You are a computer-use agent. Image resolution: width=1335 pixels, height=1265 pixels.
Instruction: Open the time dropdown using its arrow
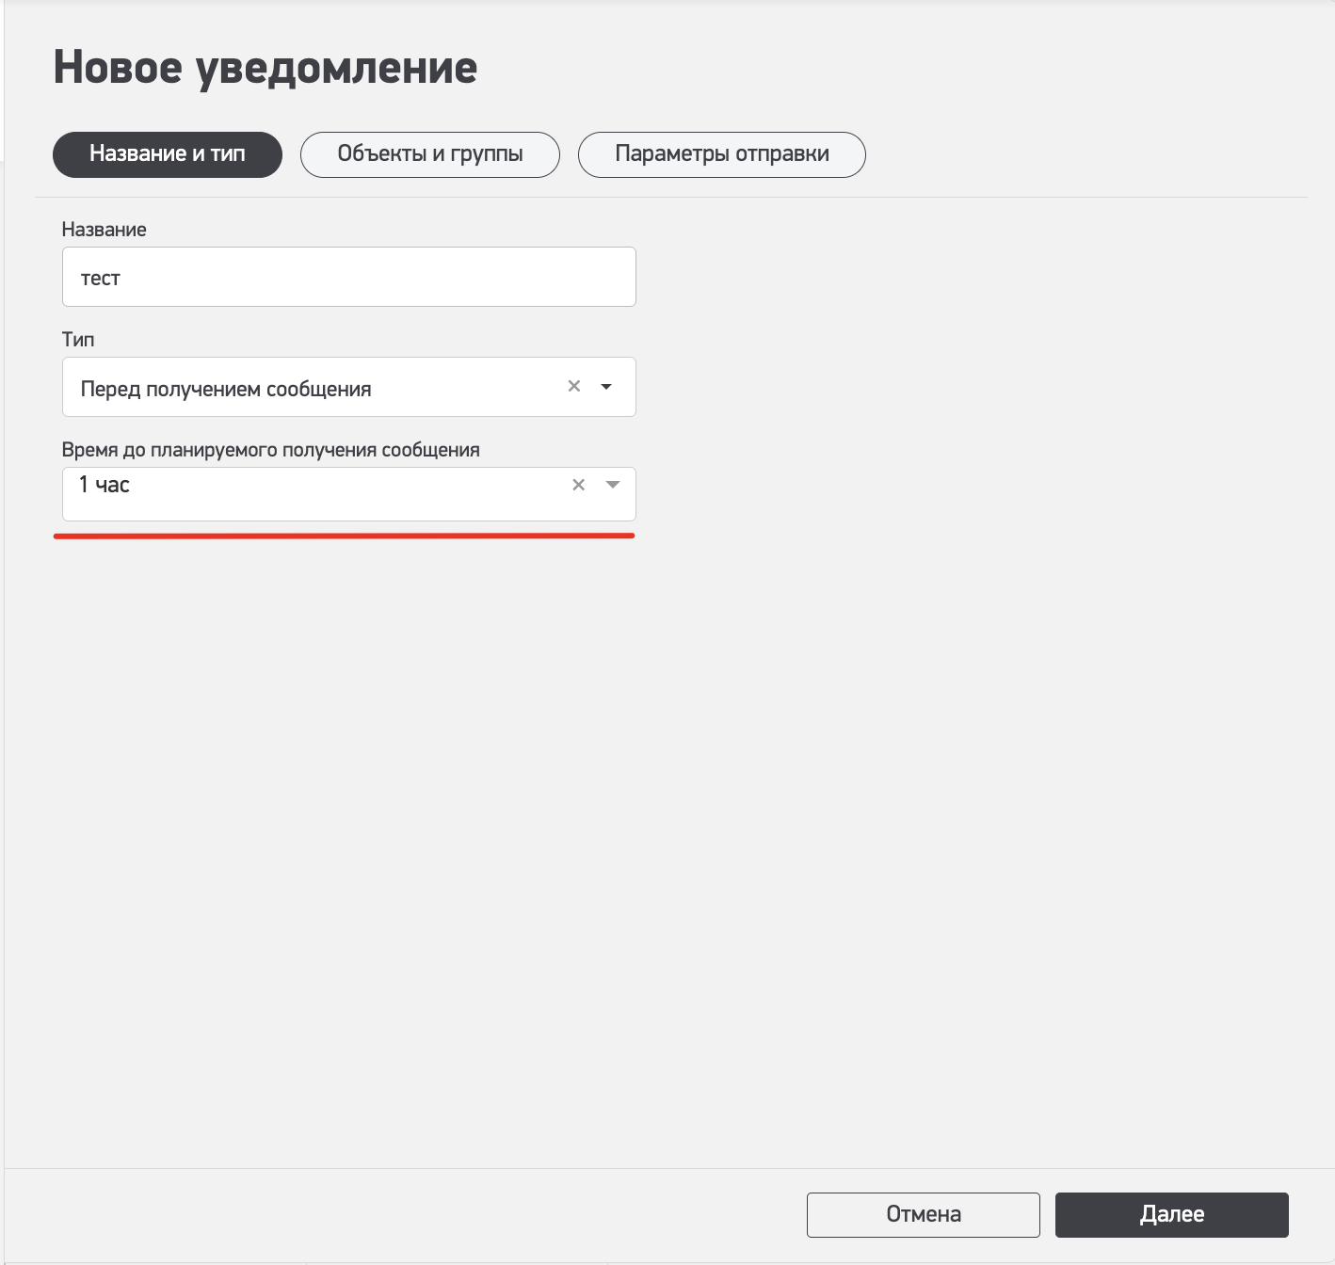(613, 485)
